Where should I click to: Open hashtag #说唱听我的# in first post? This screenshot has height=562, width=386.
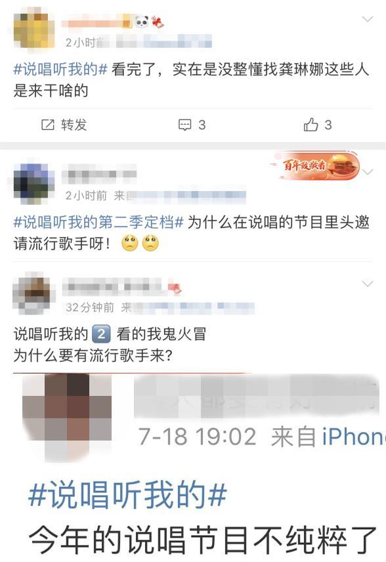(x=60, y=69)
